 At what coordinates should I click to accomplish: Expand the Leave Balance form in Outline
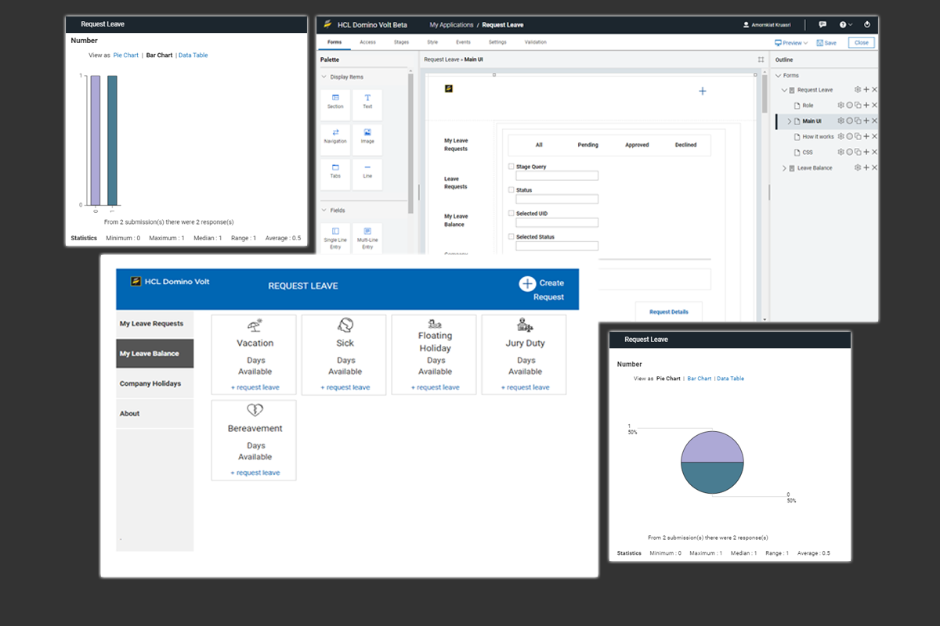[784, 168]
